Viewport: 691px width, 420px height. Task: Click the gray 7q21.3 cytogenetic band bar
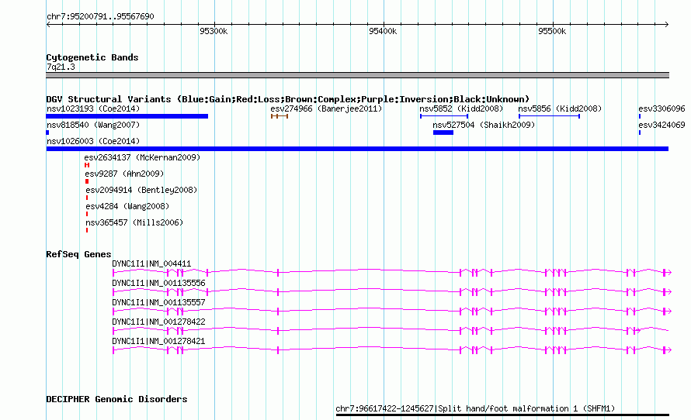[357, 75]
